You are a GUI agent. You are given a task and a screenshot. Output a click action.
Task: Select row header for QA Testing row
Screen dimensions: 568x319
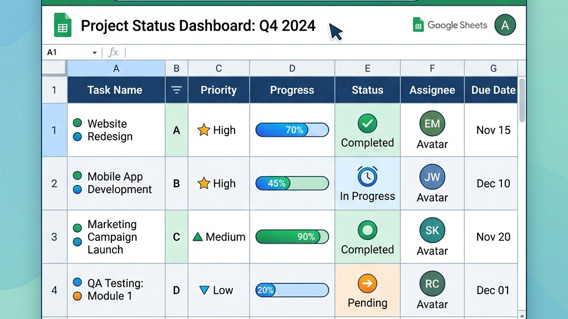click(x=54, y=290)
